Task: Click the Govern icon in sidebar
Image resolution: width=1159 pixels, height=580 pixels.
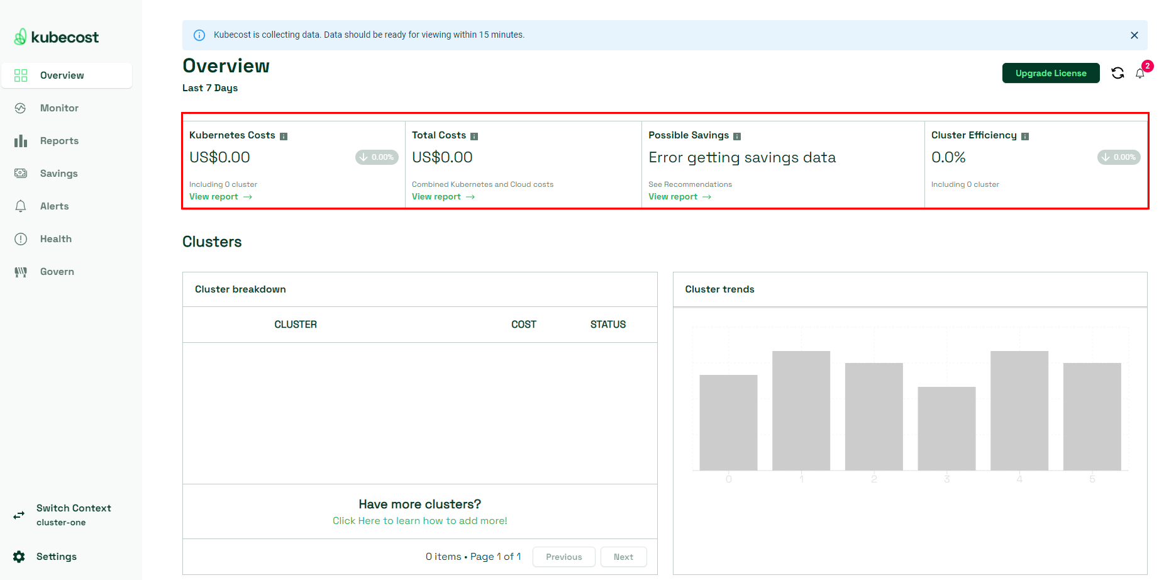Action: point(21,272)
